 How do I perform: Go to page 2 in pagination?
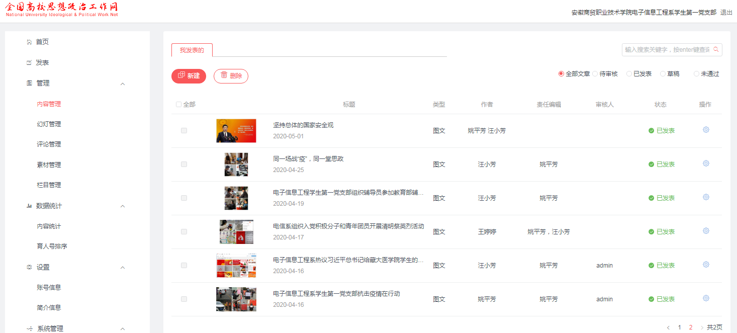point(690,326)
